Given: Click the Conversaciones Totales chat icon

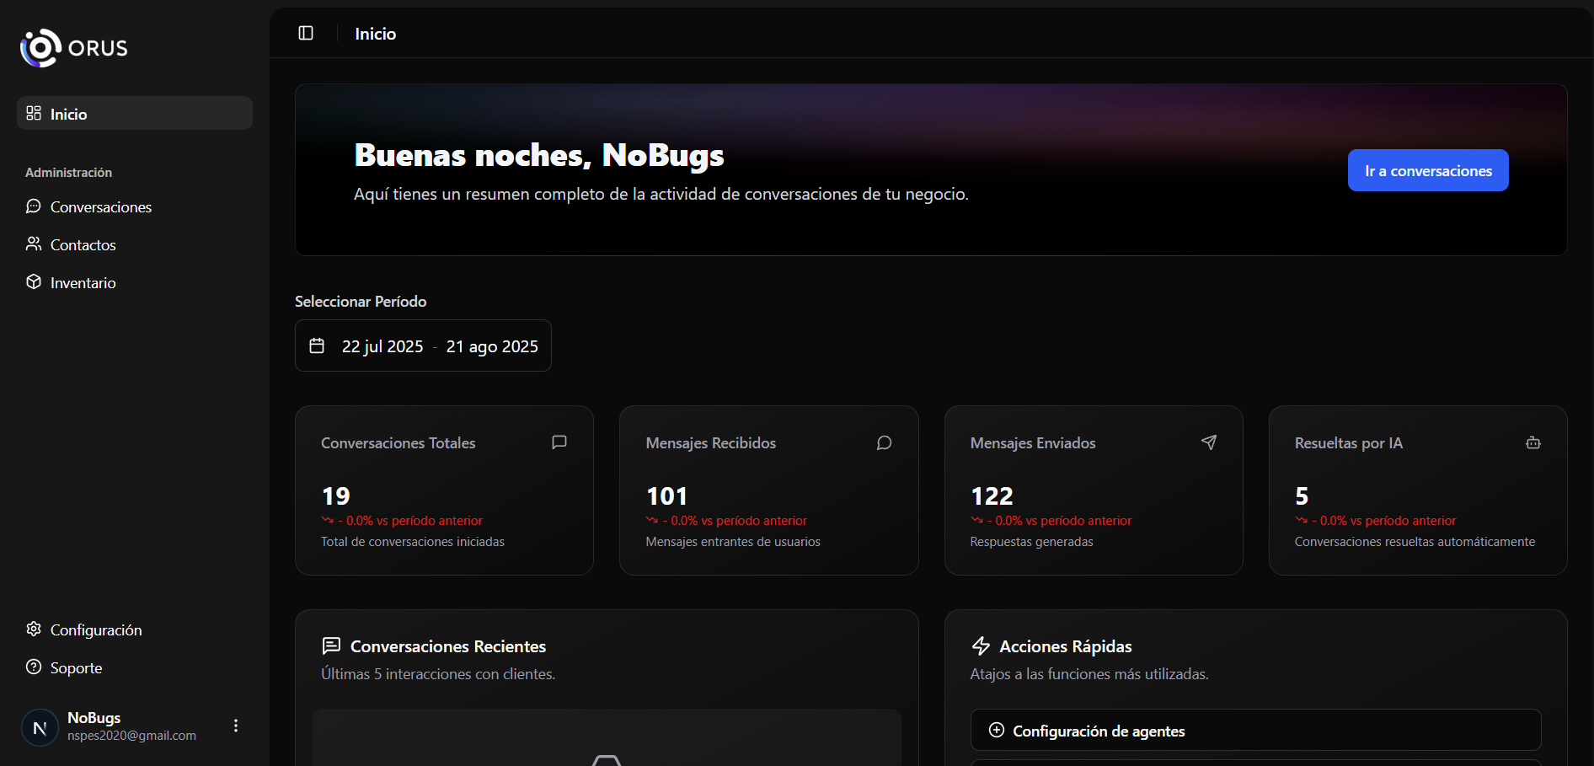Looking at the screenshot, I should pyautogui.click(x=559, y=442).
